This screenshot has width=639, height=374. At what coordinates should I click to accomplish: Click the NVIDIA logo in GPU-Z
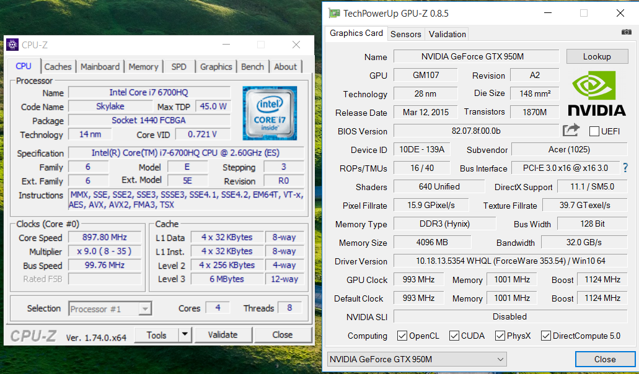tap(597, 94)
